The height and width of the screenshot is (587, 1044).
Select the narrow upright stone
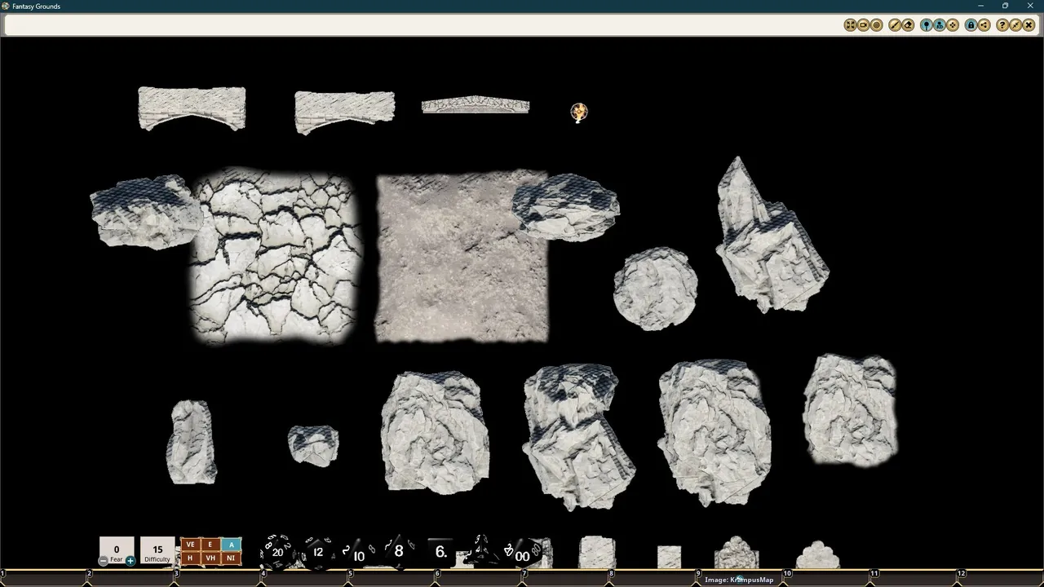point(192,442)
